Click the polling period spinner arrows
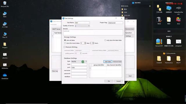 [81, 53]
